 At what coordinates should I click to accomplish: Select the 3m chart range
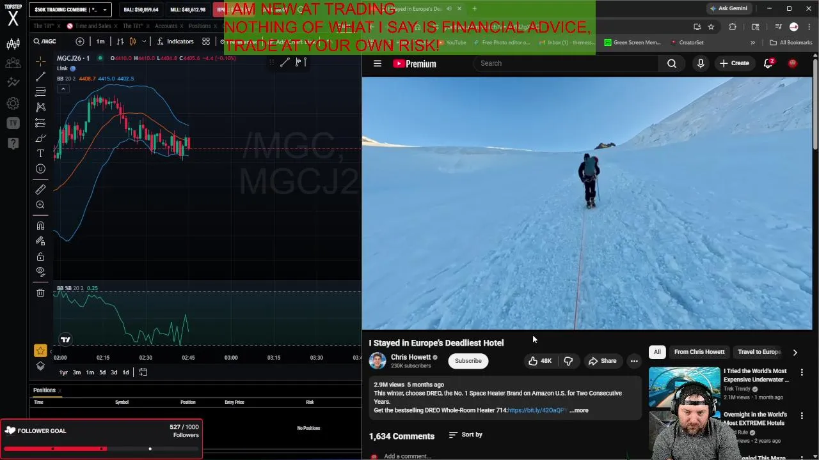[76, 372]
